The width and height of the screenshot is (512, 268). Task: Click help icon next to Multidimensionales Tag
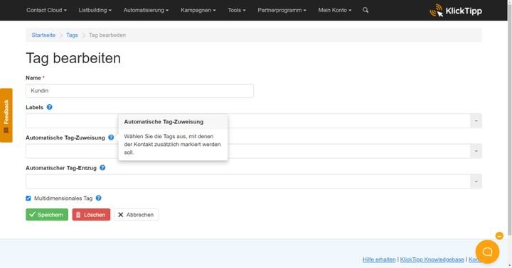(x=99, y=198)
